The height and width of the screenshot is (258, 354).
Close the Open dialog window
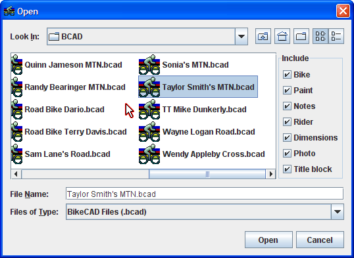(x=343, y=11)
